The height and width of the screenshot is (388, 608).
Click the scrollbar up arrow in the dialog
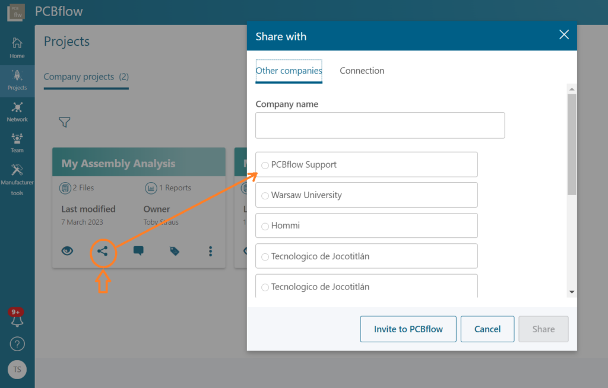(x=572, y=89)
